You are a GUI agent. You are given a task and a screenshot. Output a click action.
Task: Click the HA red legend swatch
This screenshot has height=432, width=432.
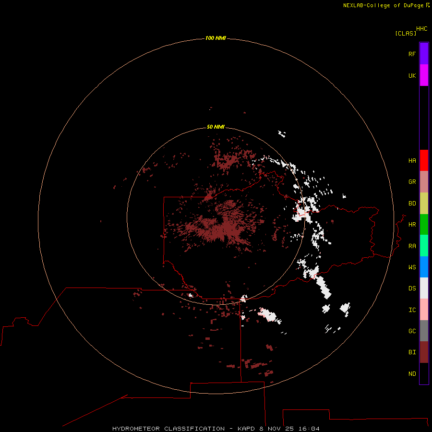point(424,160)
